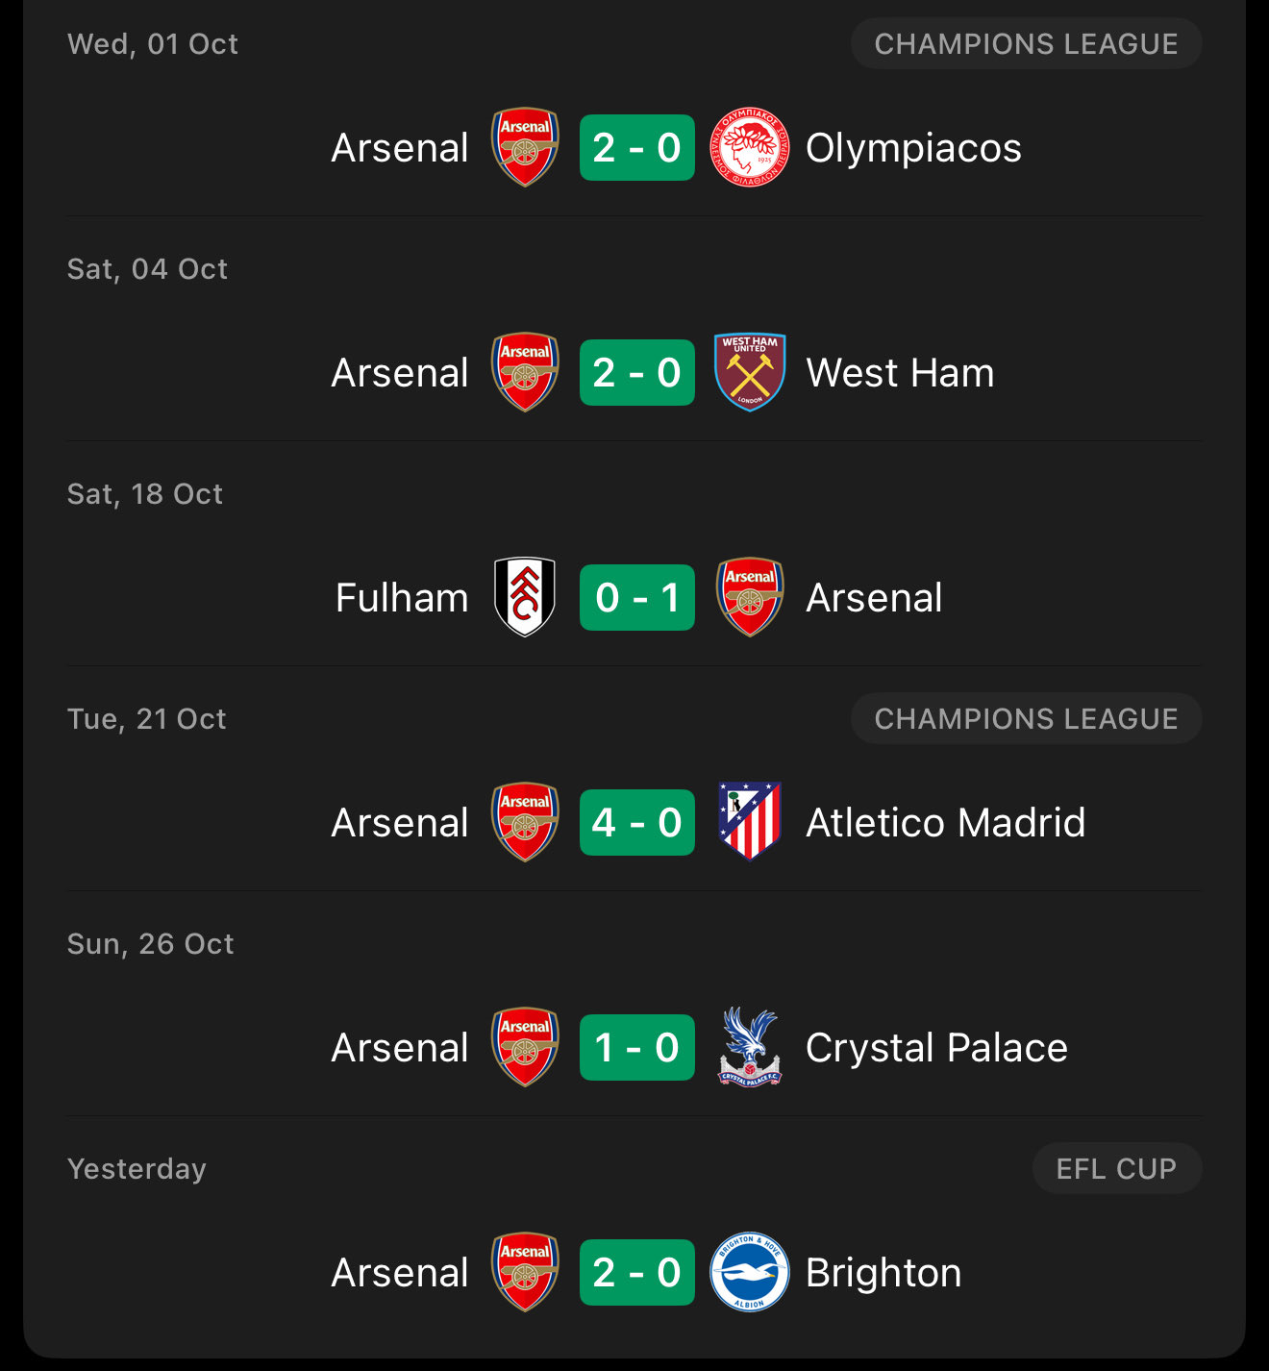Select the Crystal Palace team name
The width and height of the screenshot is (1269, 1371).
pos(936,1048)
